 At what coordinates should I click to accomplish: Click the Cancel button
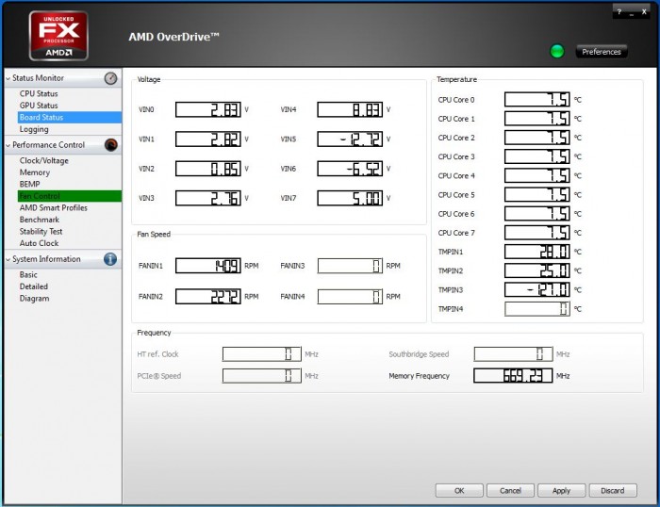[510, 491]
